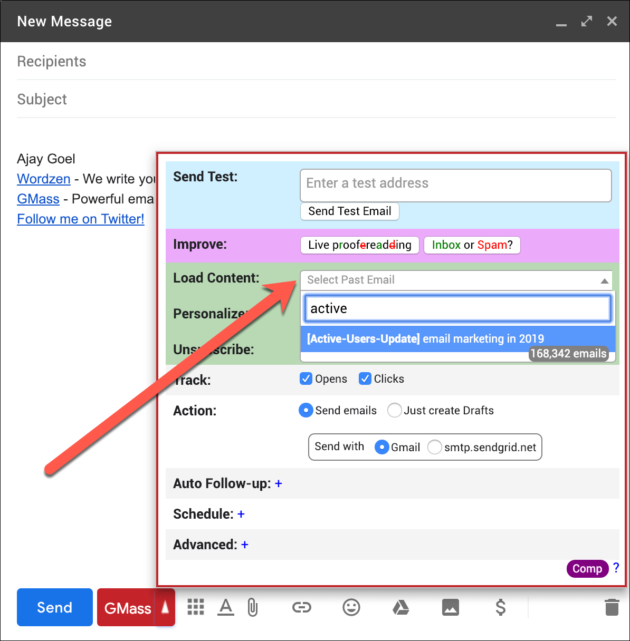Open GMass build-list grid icon

coord(196,607)
